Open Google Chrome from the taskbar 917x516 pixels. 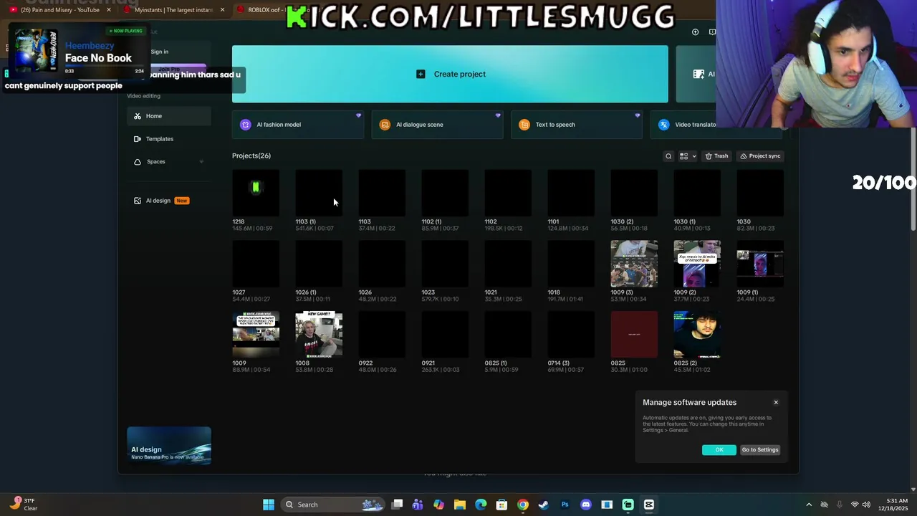click(x=523, y=505)
